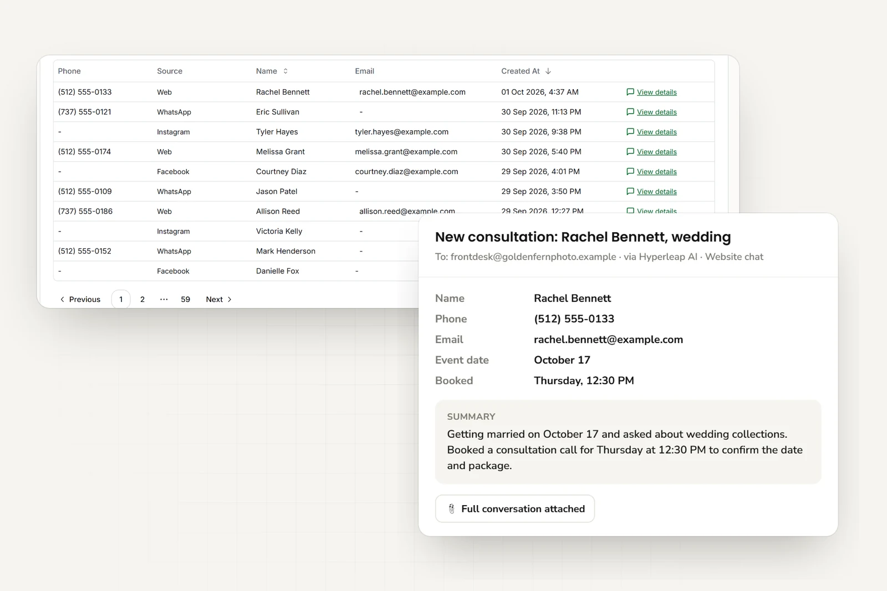
Task: Click the summary paragraph in the email card
Action: (x=625, y=450)
